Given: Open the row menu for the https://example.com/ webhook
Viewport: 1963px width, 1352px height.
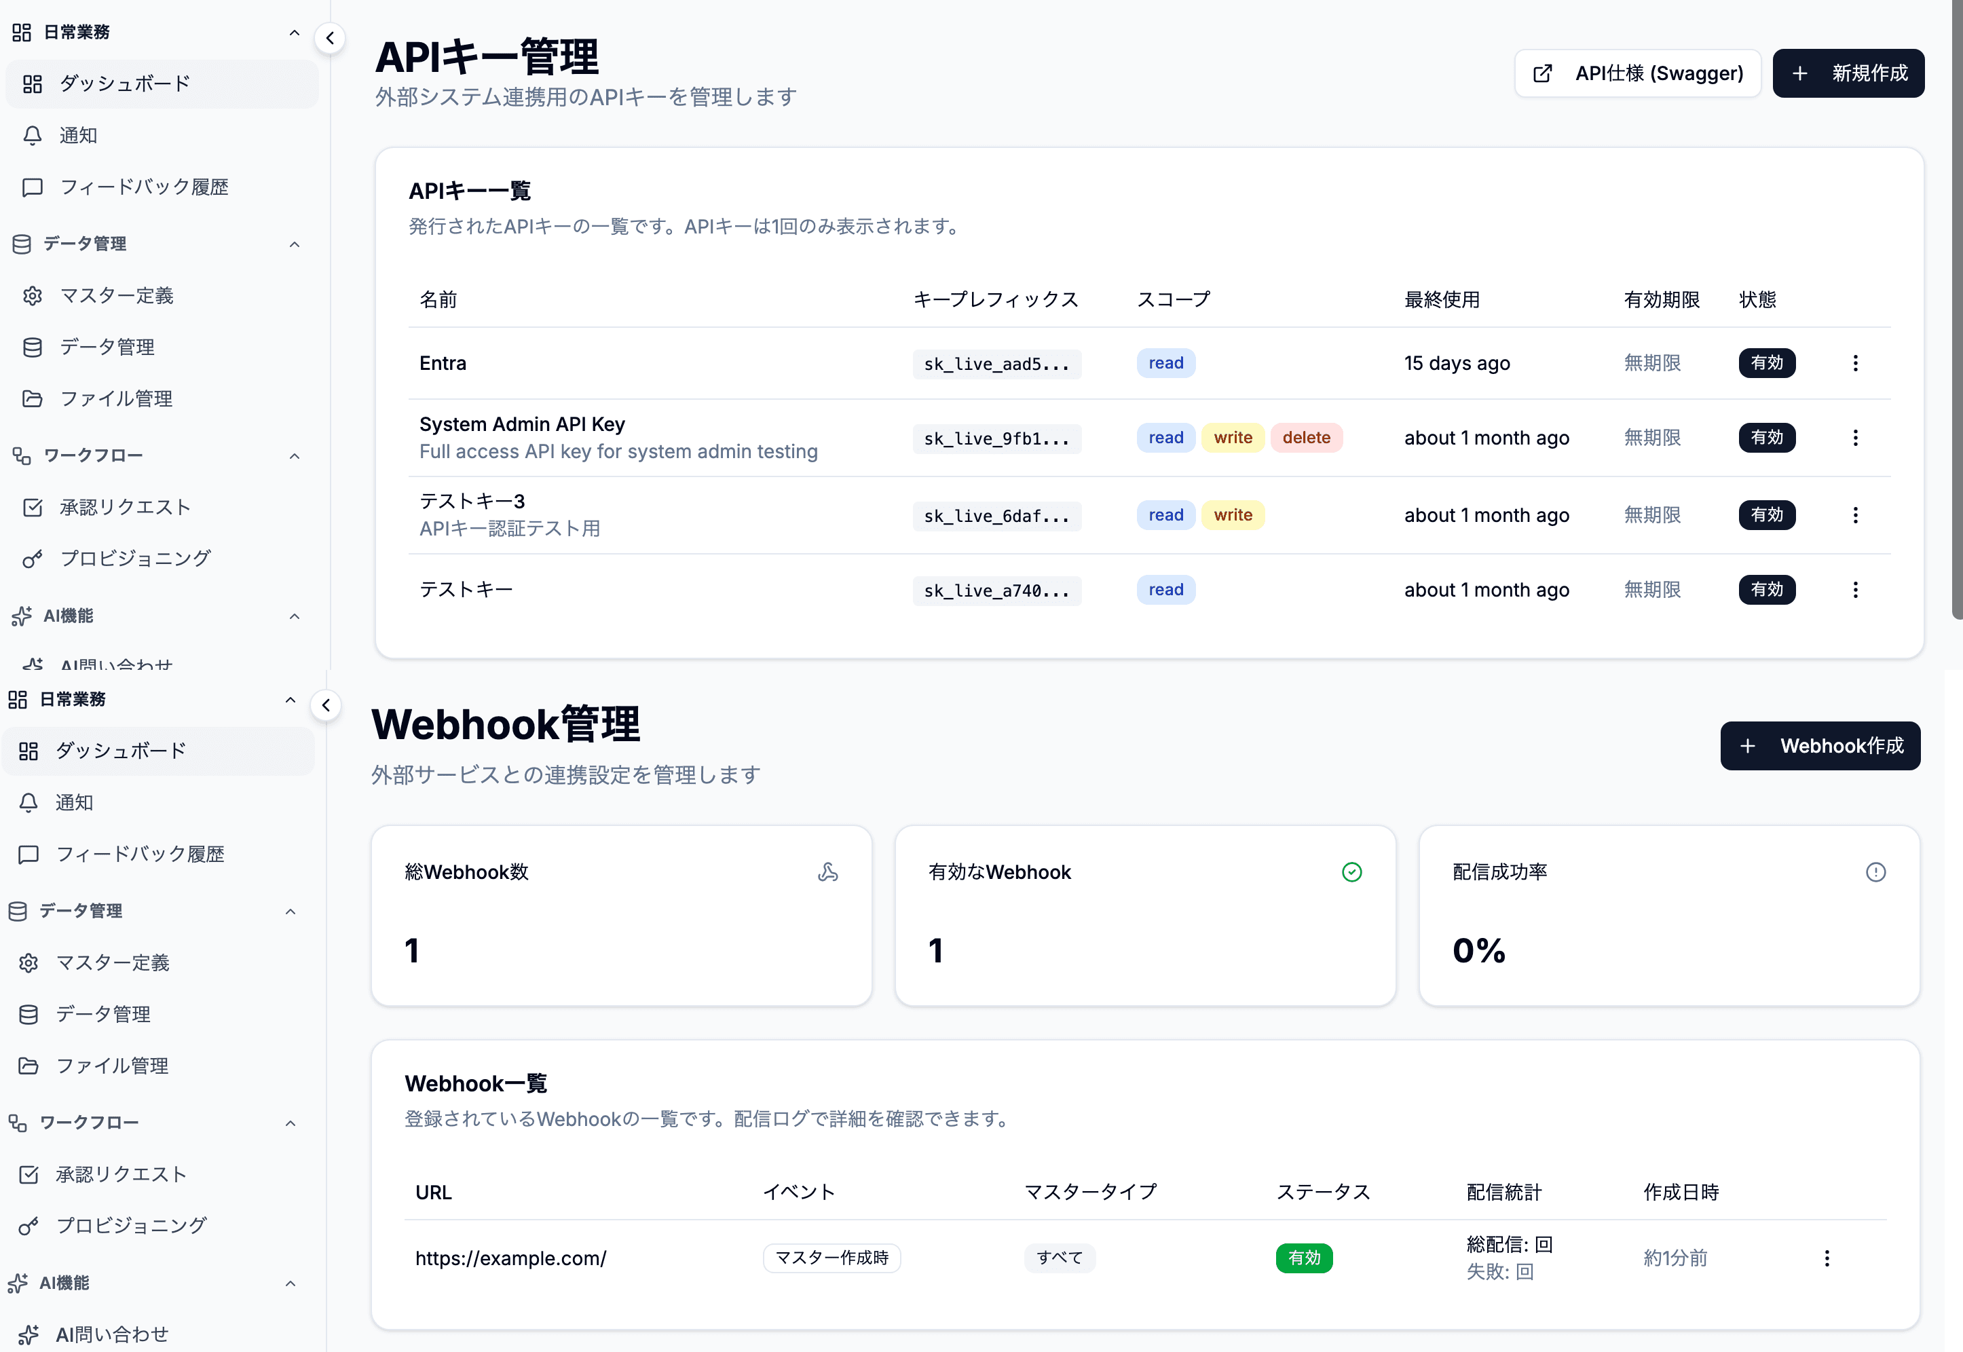Looking at the screenshot, I should pyautogui.click(x=1827, y=1259).
